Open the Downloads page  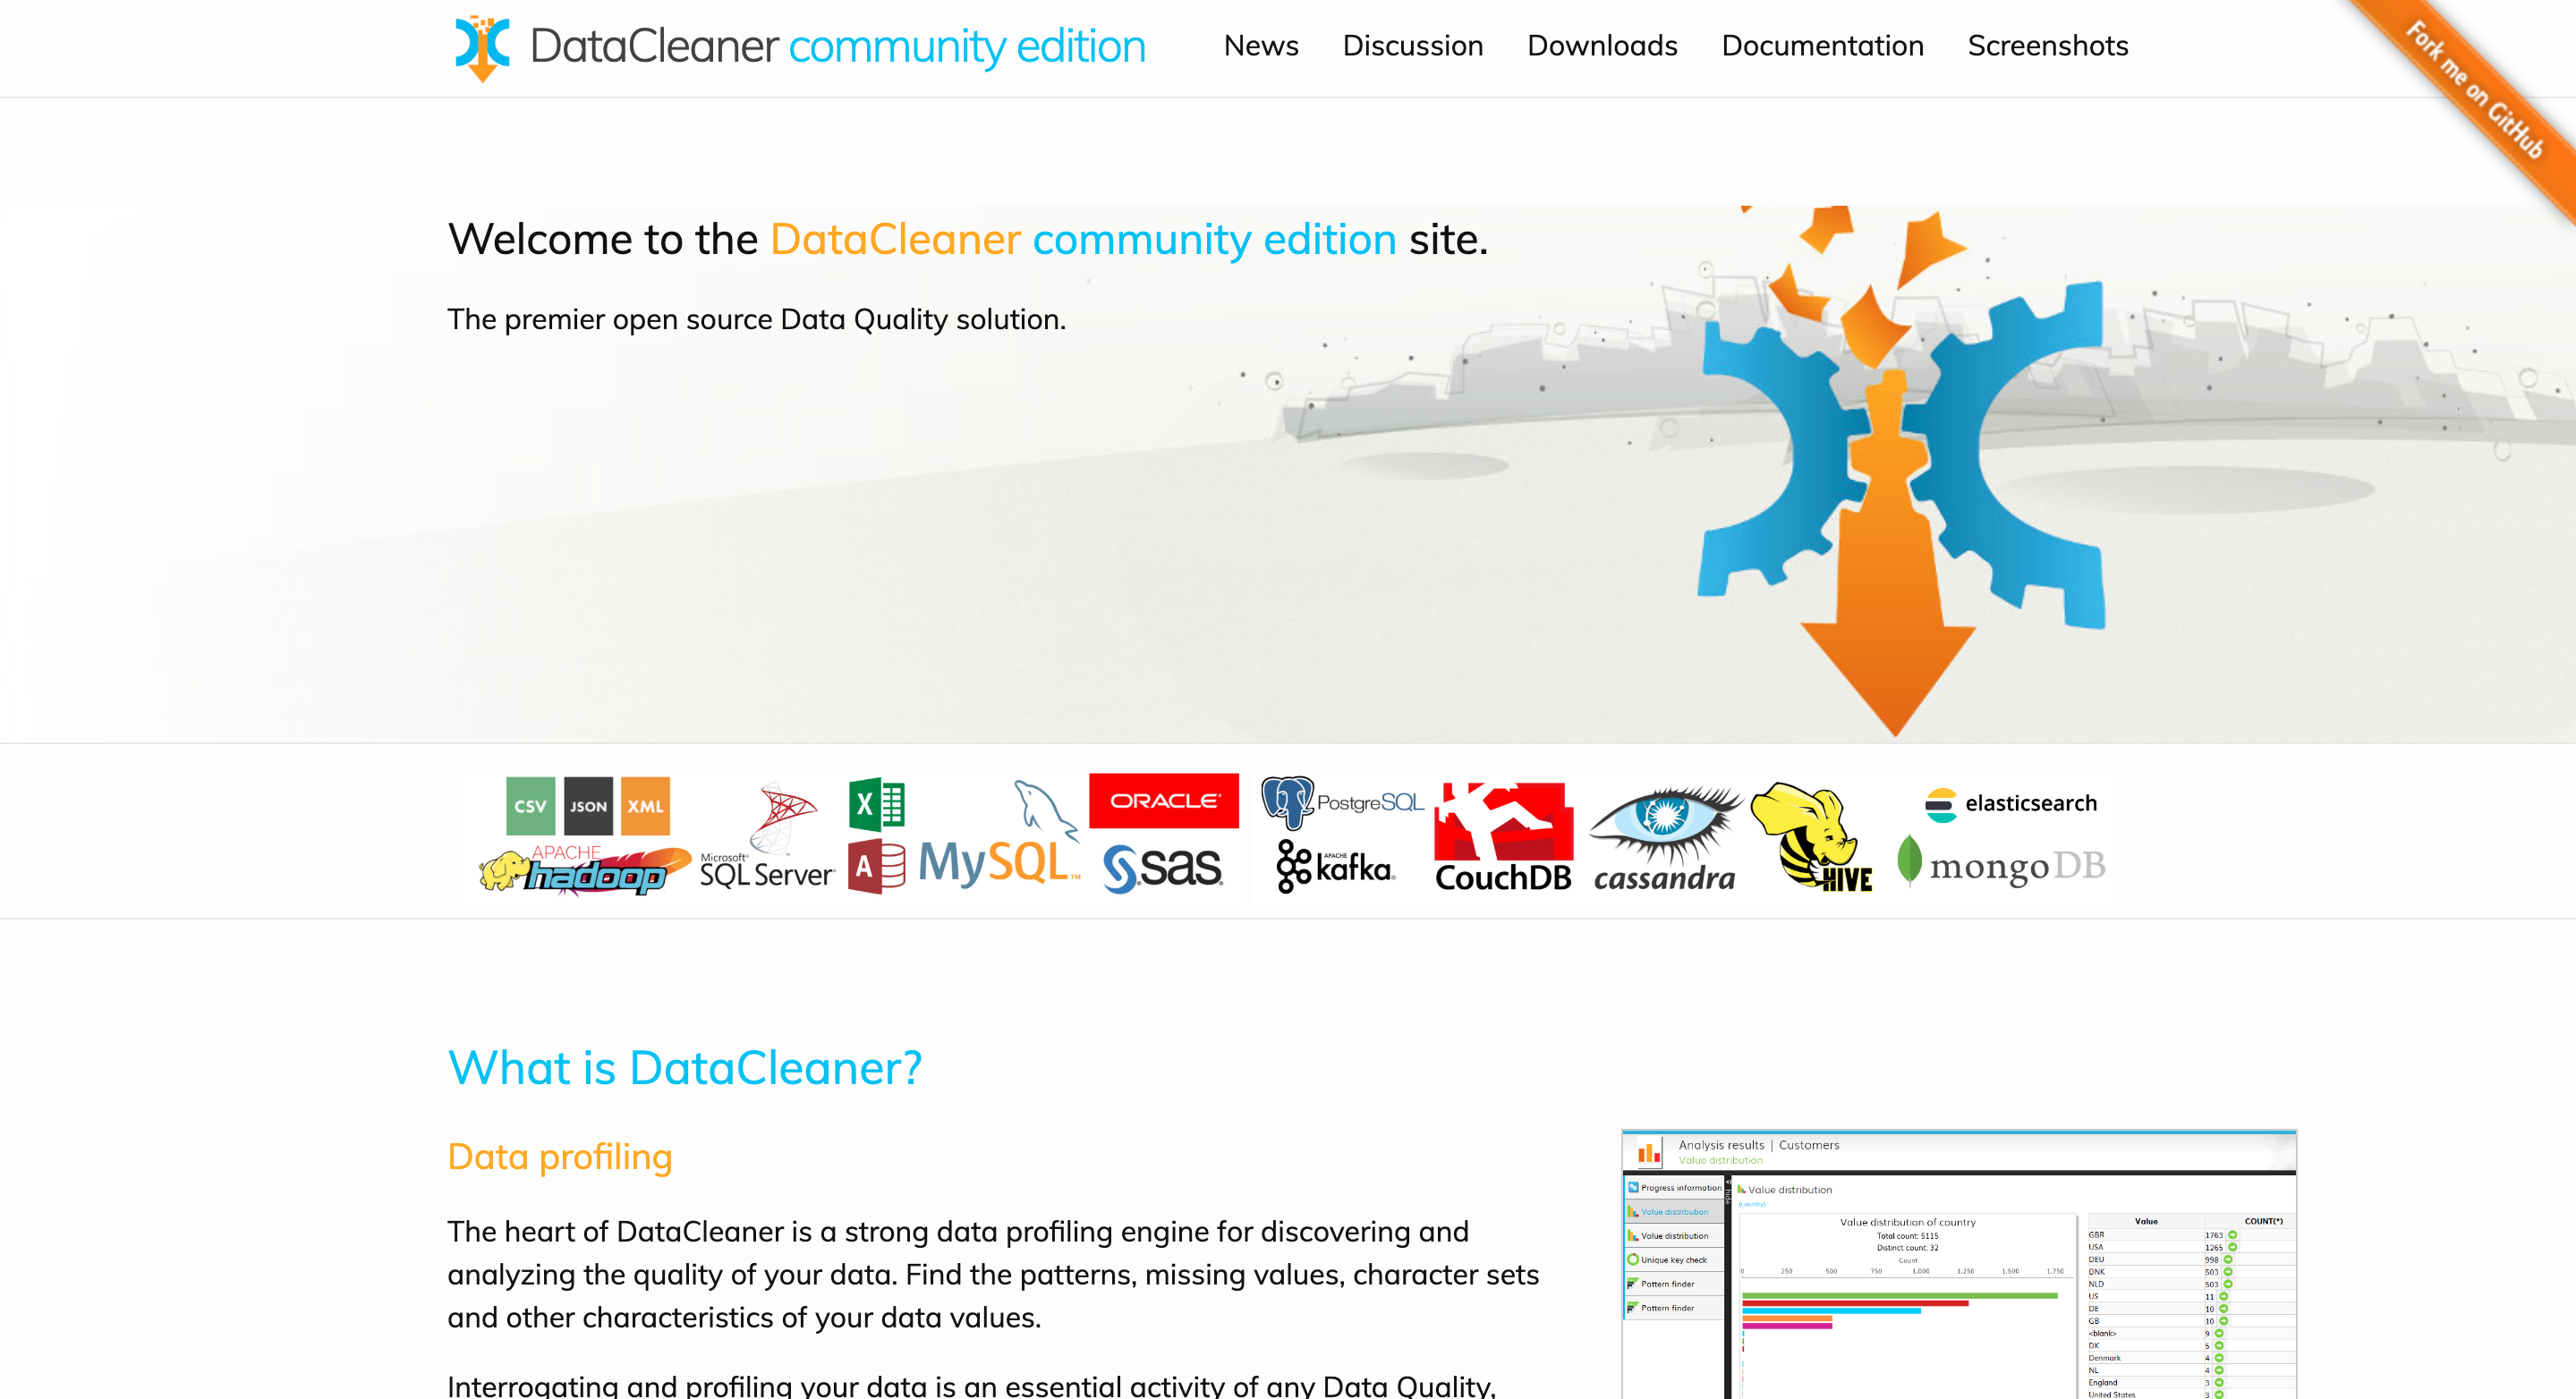(1602, 45)
